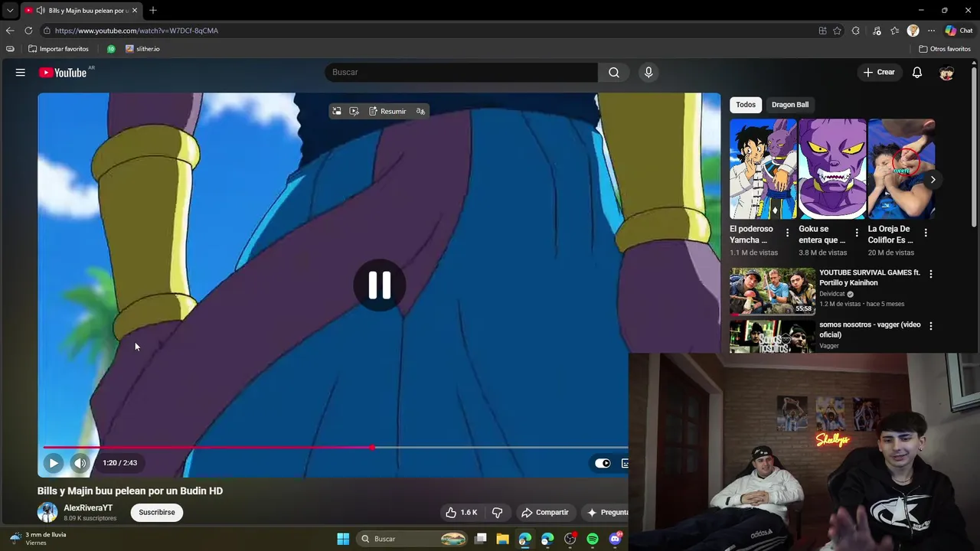Viewport: 980px width, 551px height.
Task: Click the translate icon in video overlay
Action: pyautogui.click(x=420, y=111)
